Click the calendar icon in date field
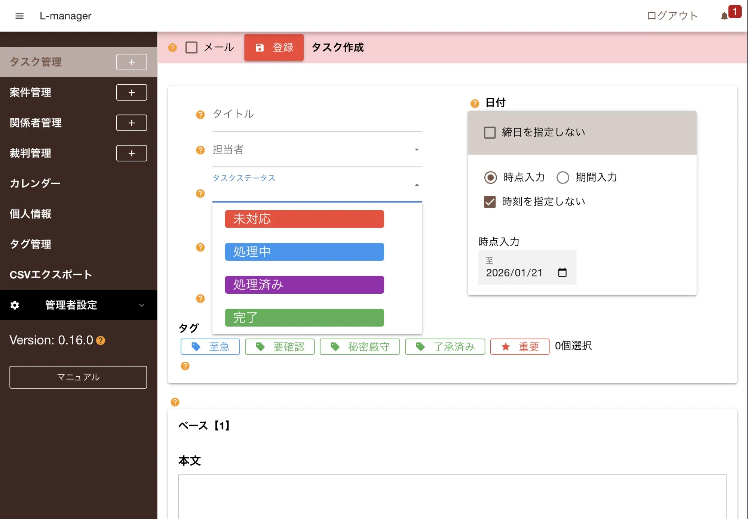The width and height of the screenshot is (748, 519). click(562, 272)
